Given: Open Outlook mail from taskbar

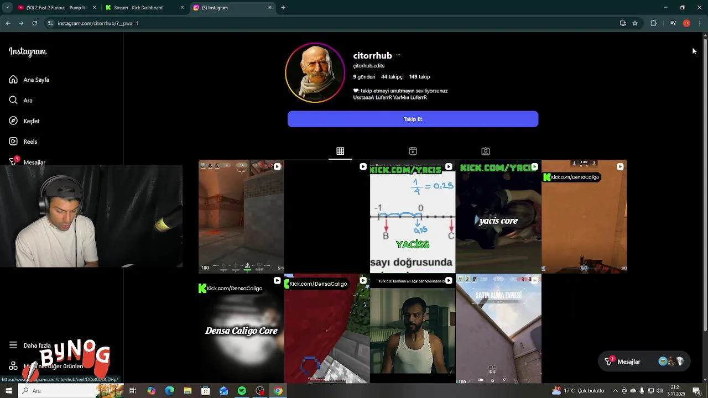Looking at the screenshot, I should 223,391.
